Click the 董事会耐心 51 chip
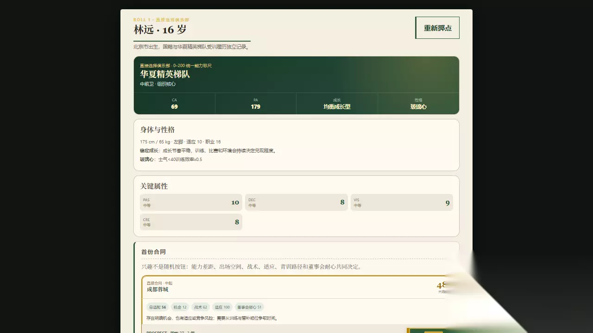 (250, 307)
